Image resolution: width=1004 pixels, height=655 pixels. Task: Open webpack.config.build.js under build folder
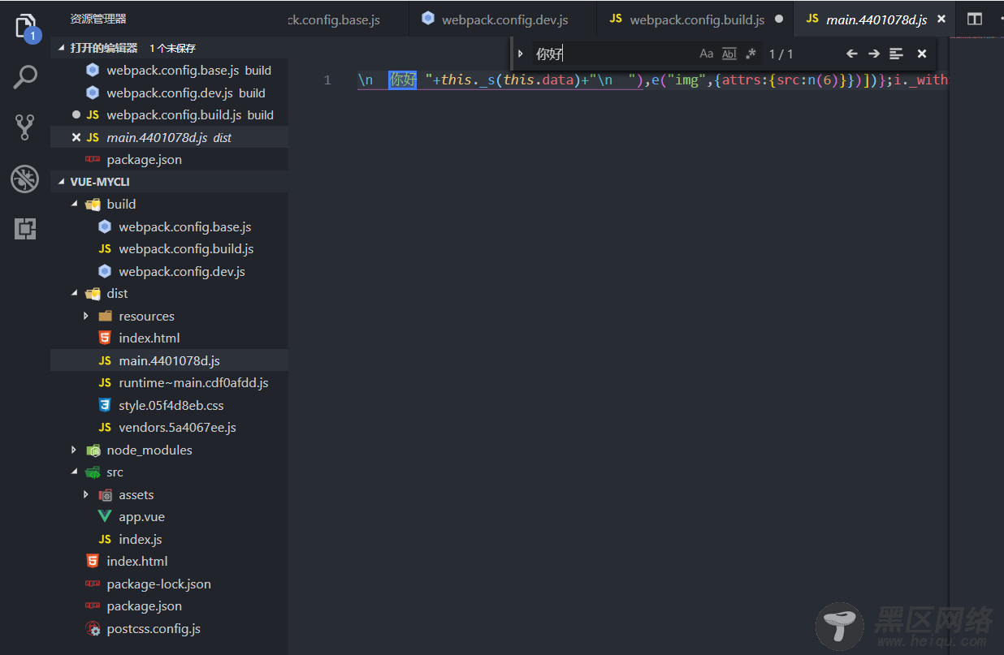tap(169, 249)
